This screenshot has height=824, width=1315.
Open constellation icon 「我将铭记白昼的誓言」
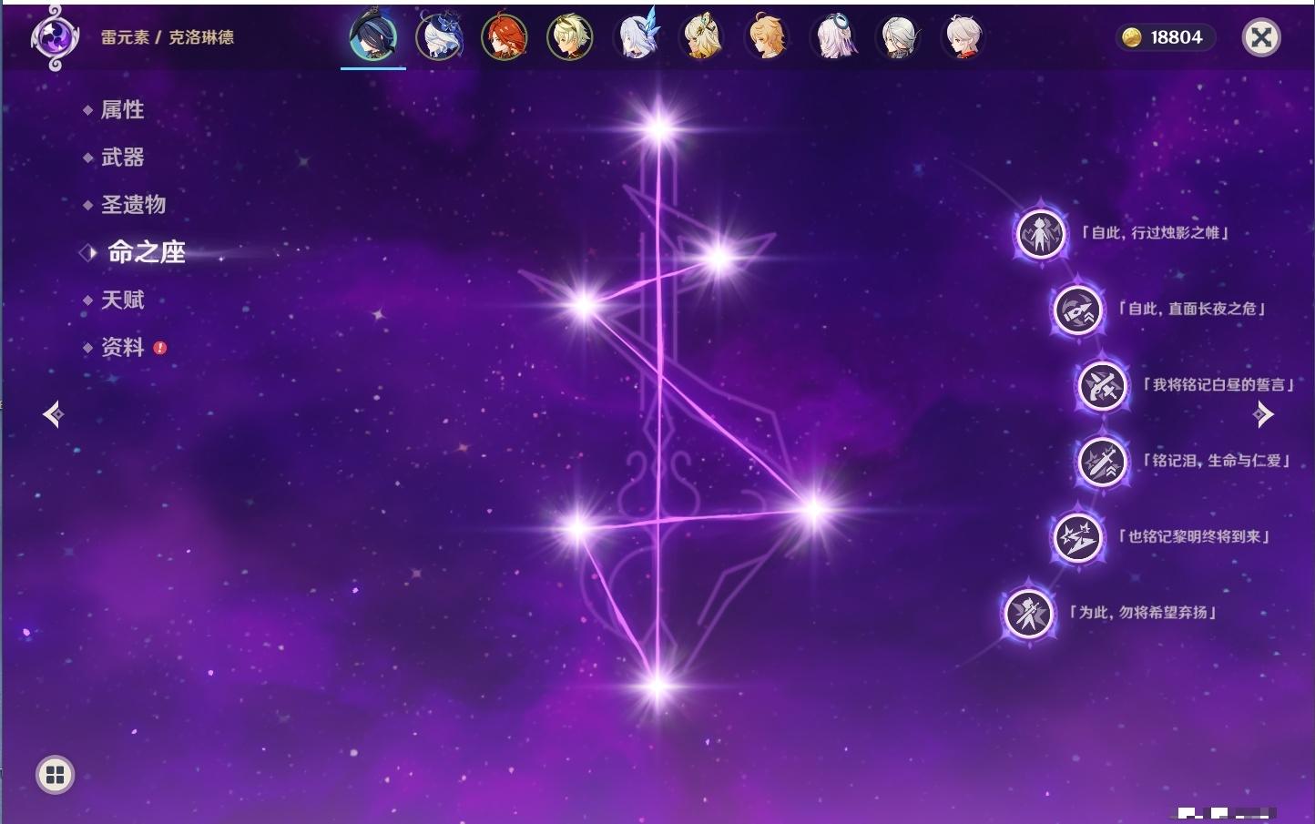pos(1102,385)
